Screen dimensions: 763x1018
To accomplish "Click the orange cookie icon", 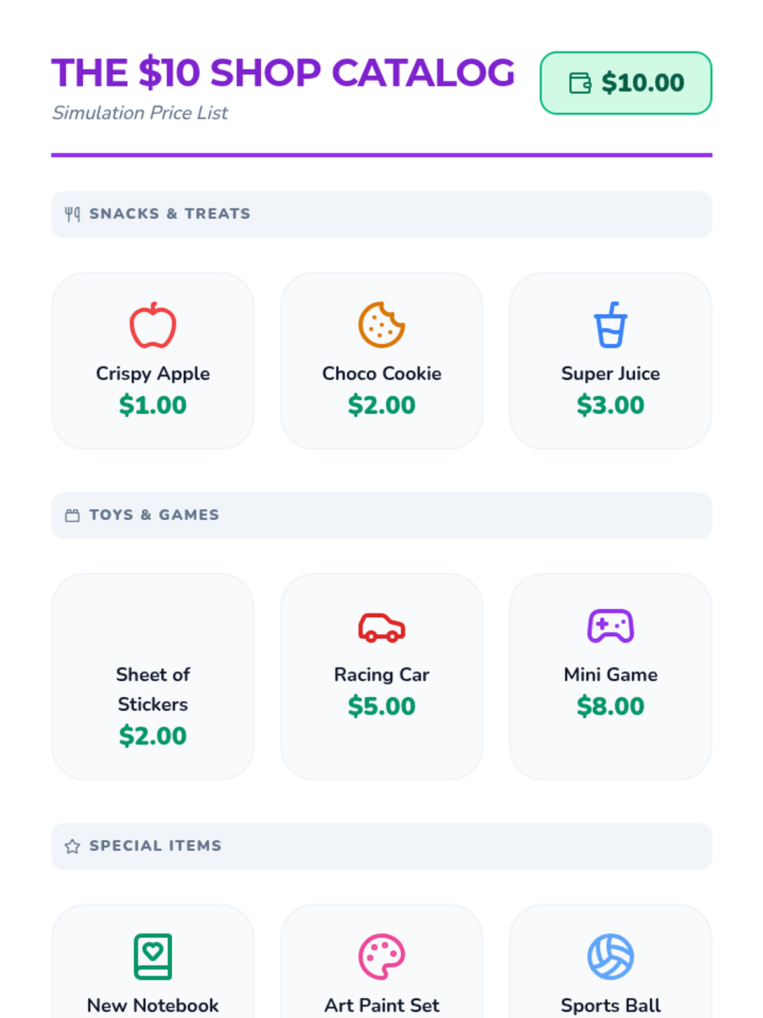I will (x=381, y=325).
